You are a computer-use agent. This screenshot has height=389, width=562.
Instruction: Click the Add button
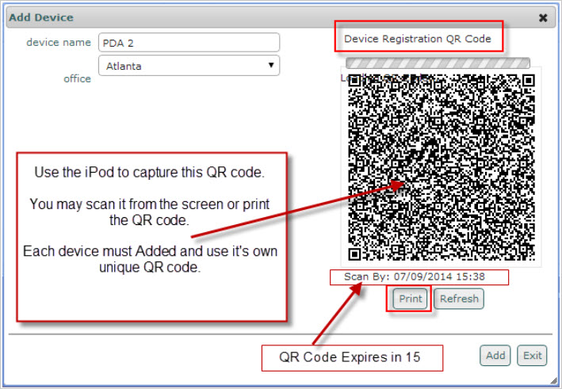click(x=495, y=356)
